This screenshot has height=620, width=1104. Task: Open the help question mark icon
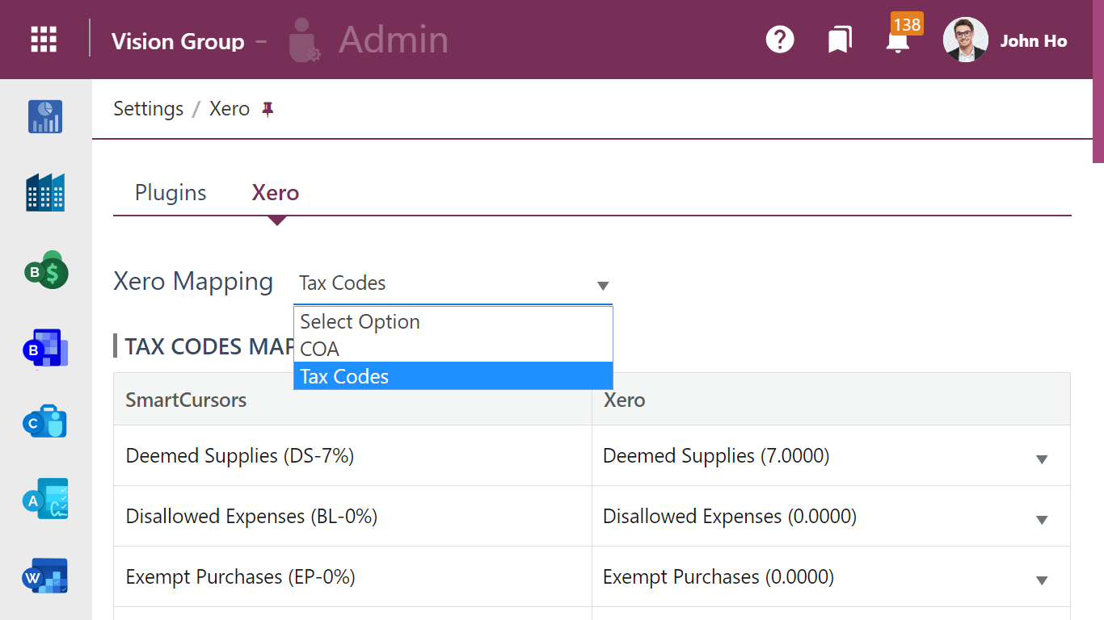780,40
